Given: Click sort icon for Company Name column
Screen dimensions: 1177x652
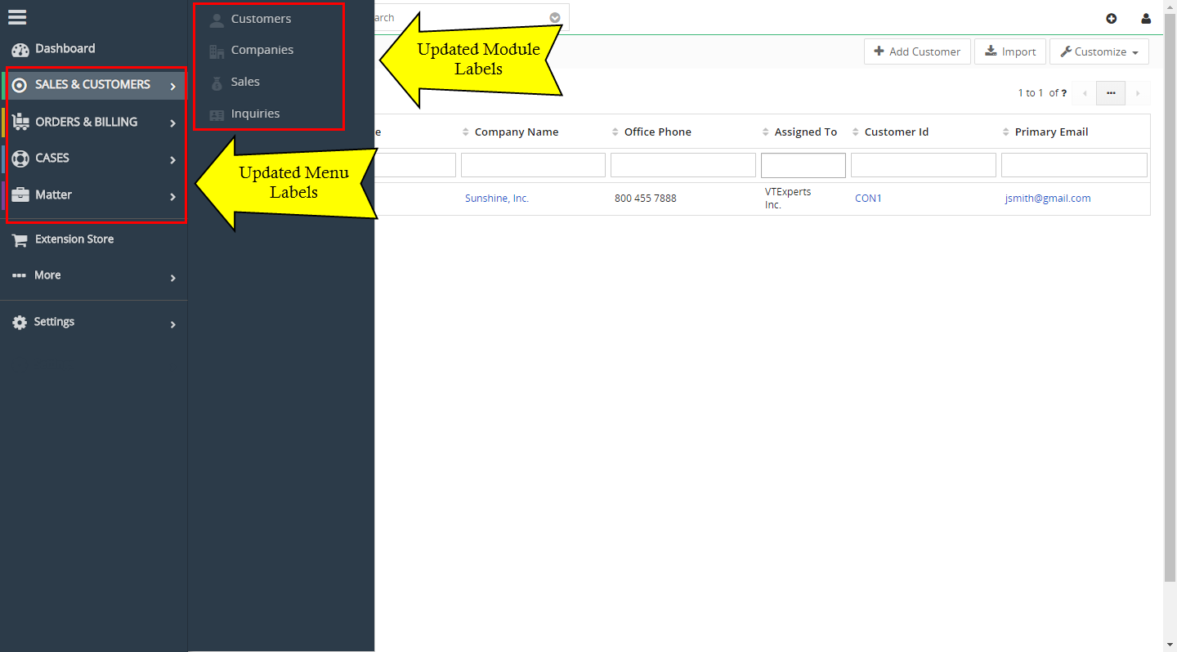Looking at the screenshot, I should (x=466, y=132).
